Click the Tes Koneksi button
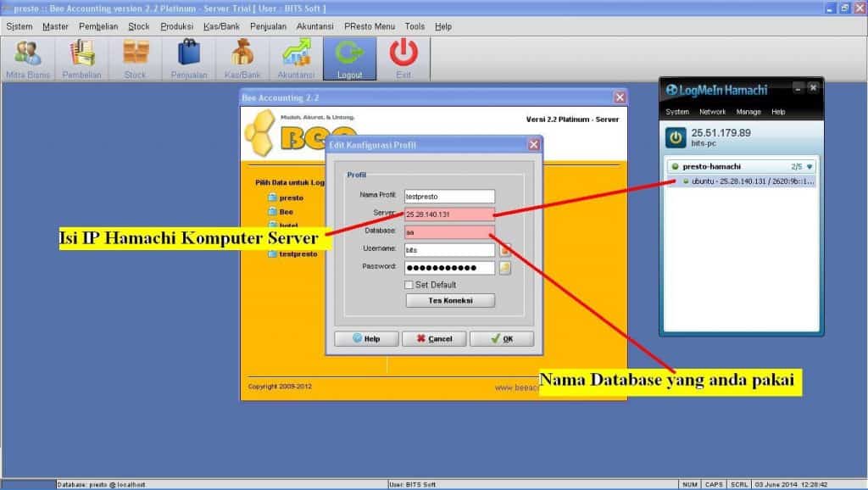The width and height of the screenshot is (868, 490). tap(449, 301)
